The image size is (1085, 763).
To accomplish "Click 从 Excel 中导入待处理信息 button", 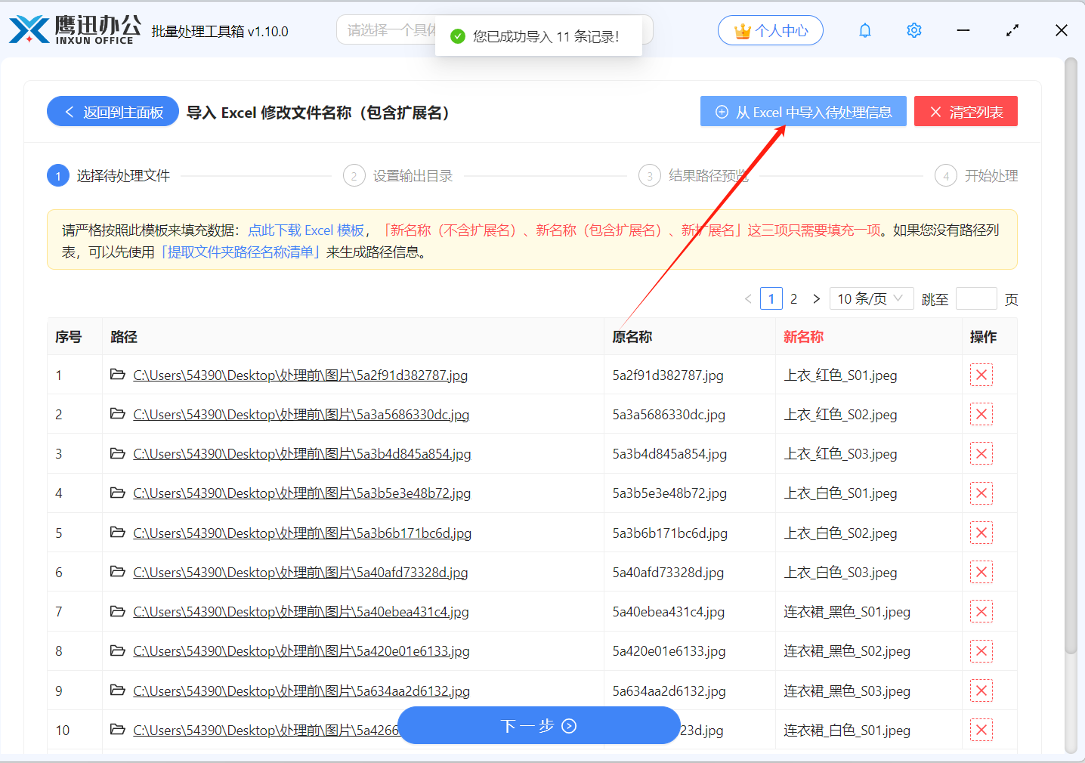I will (x=803, y=112).
